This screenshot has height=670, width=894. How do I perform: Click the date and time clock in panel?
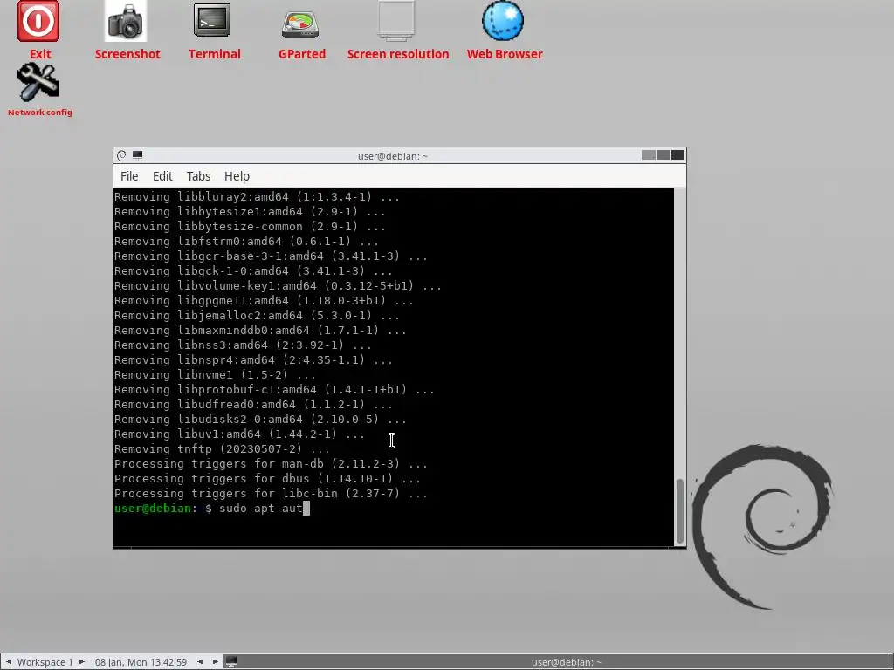pos(141,662)
